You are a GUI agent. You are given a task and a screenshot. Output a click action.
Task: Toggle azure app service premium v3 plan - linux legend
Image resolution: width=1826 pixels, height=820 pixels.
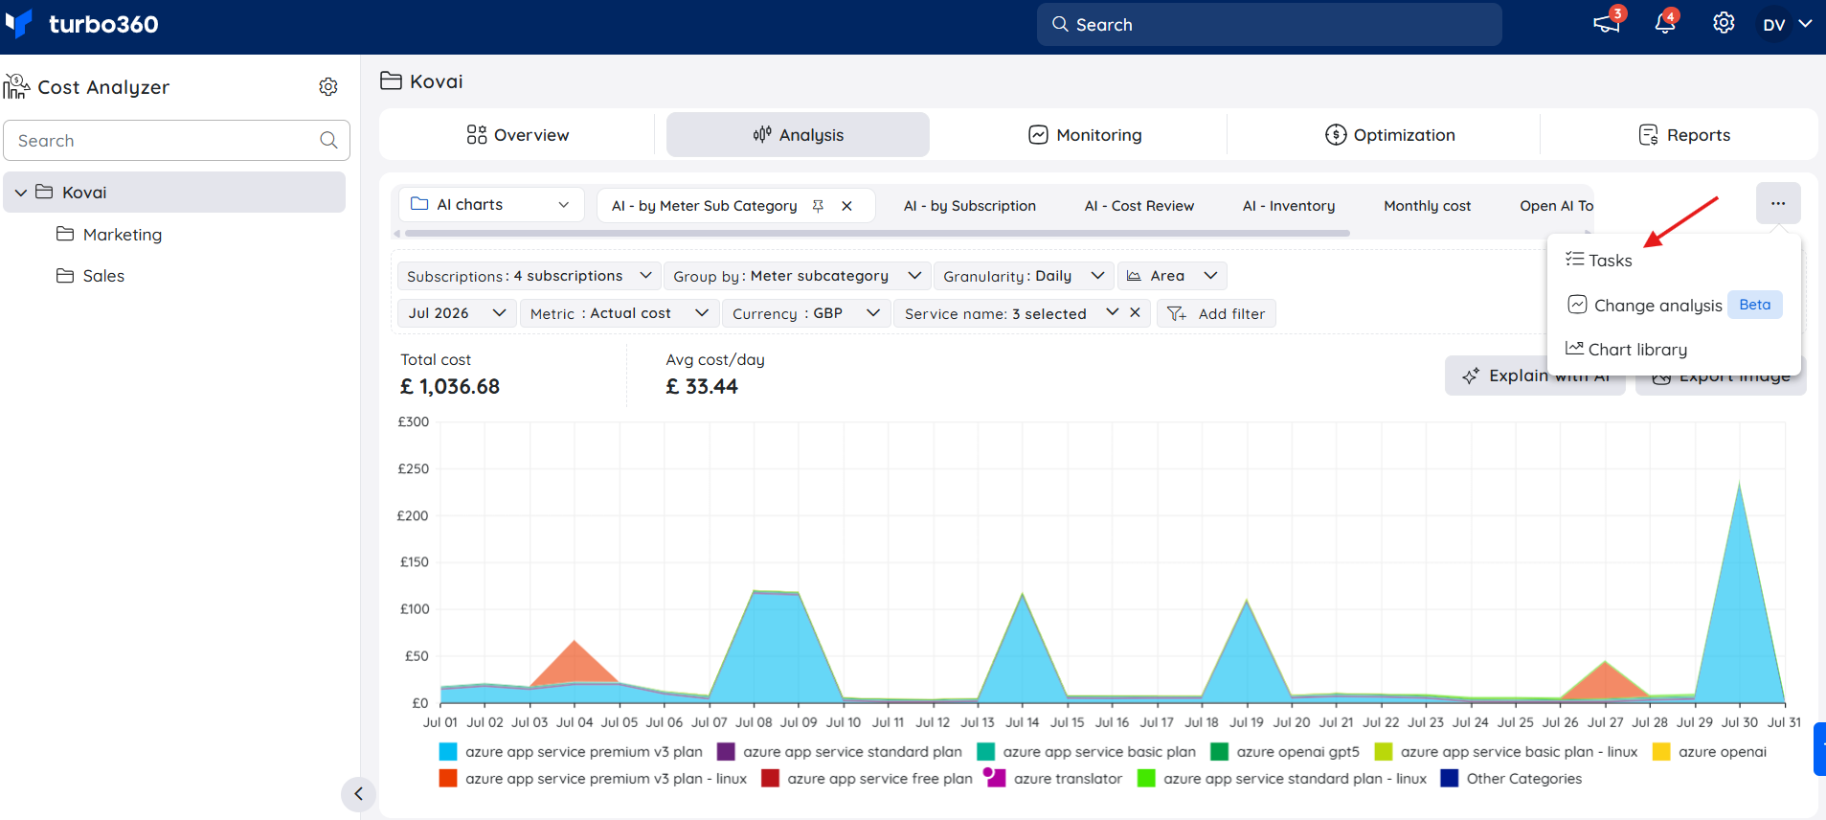[593, 779]
